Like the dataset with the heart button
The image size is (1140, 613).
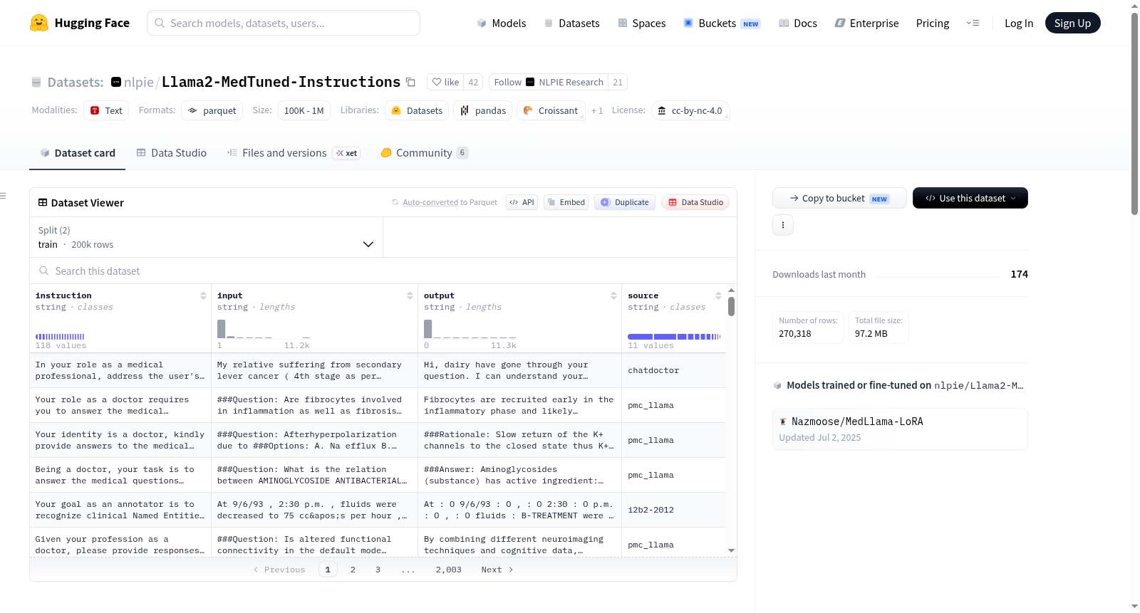[445, 82]
